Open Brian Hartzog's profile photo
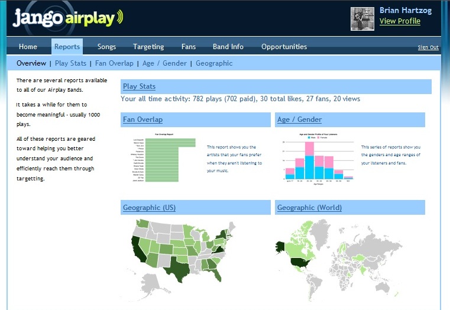 tap(362, 19)
